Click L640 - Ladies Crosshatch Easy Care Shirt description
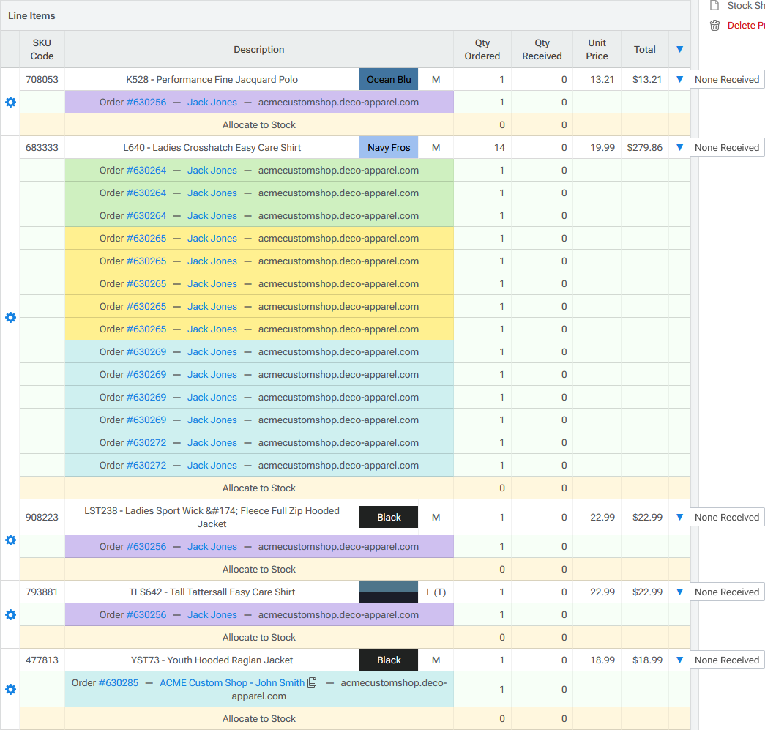Screen dimensions: 765x730 click(x=212, y=148)
